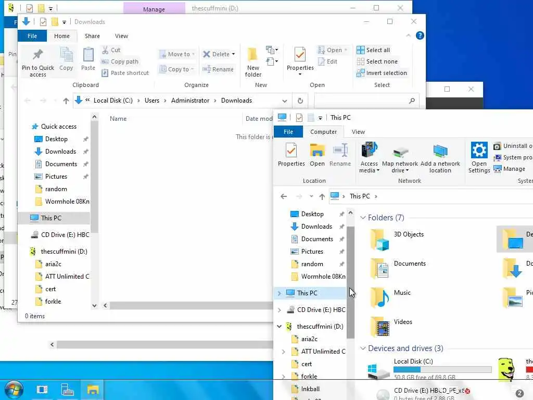Image resolution: width=533 pixels, height=400 pixels.
Task: Open the File tab in This PC window
Action: 288,132
